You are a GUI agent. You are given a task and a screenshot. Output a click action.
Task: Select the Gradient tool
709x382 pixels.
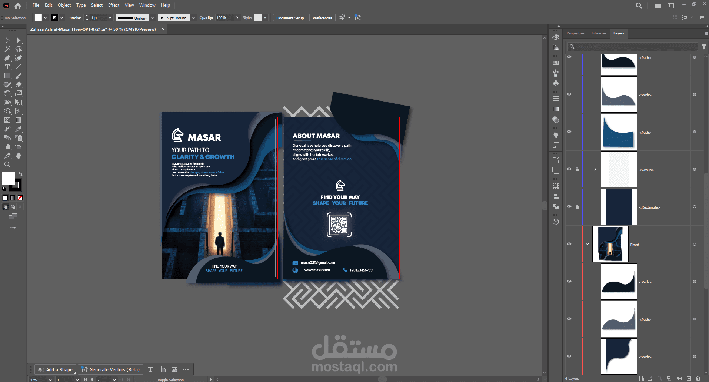[x=19, y=120]
